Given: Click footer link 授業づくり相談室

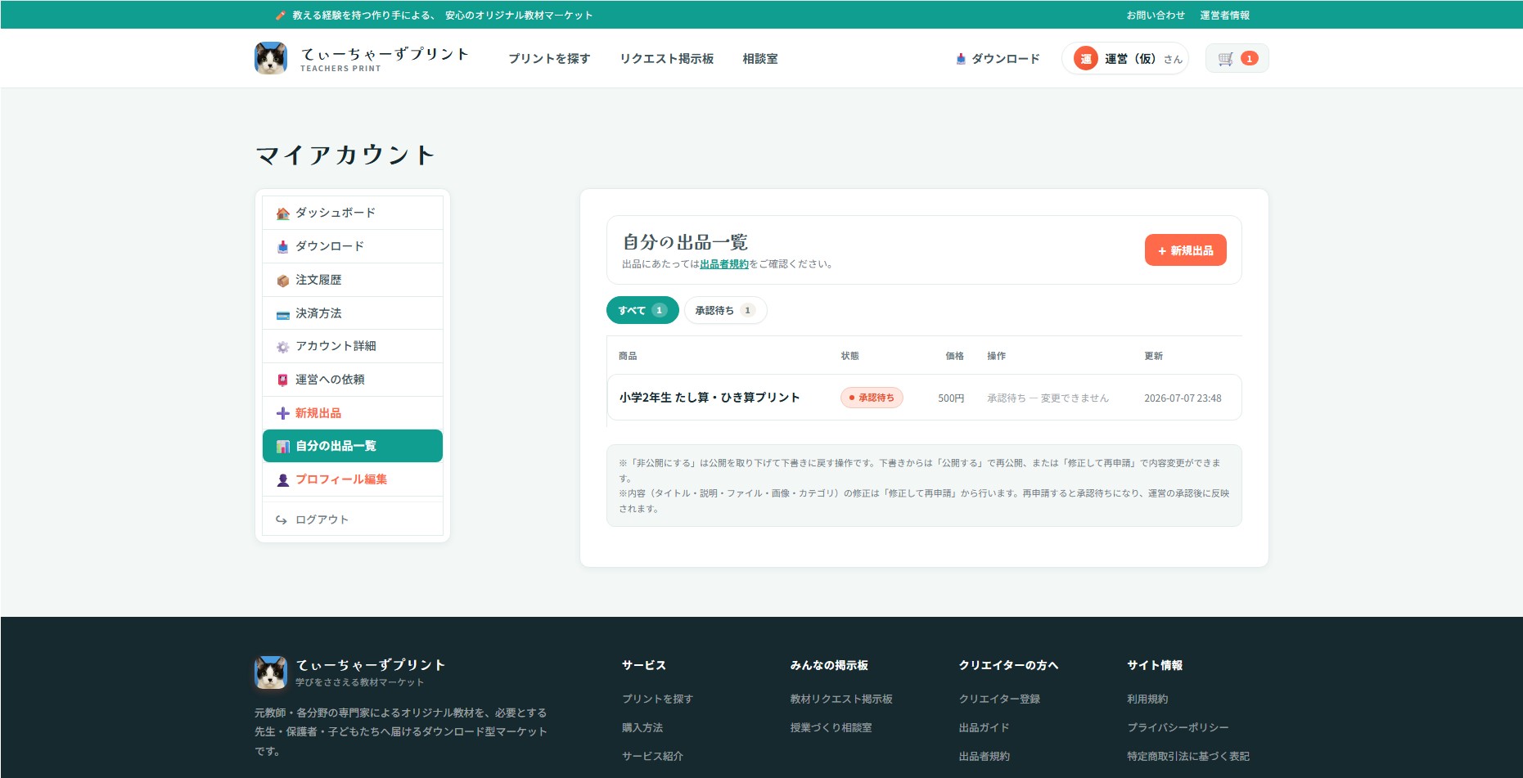Looking at the screenshot, I should tap(831, 727).
